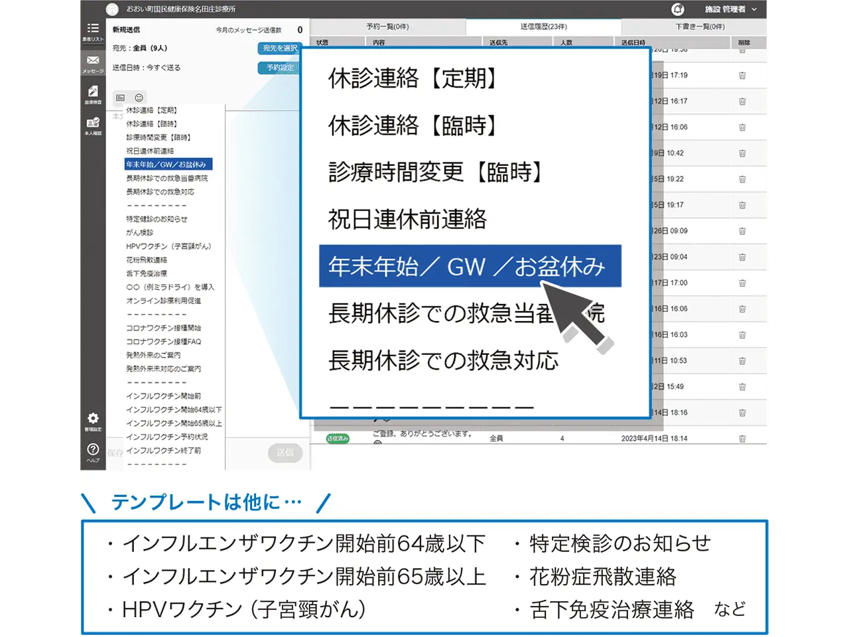This screenshot has height=637, width=849.
Task: Open the emoji smiley picker
Action: pos(139,98)
